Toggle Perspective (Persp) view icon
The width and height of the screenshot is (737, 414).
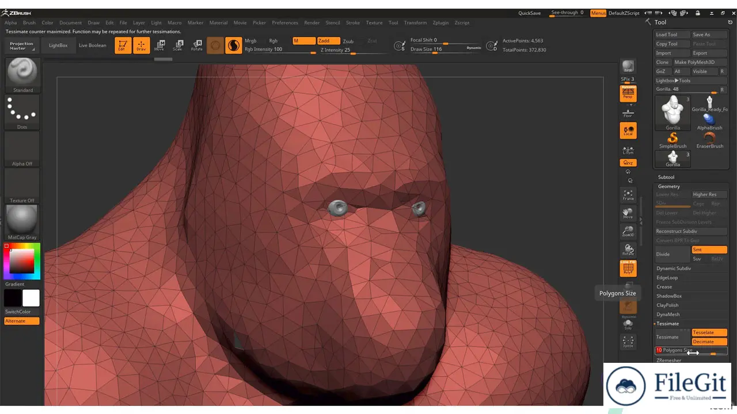[628, 93]
